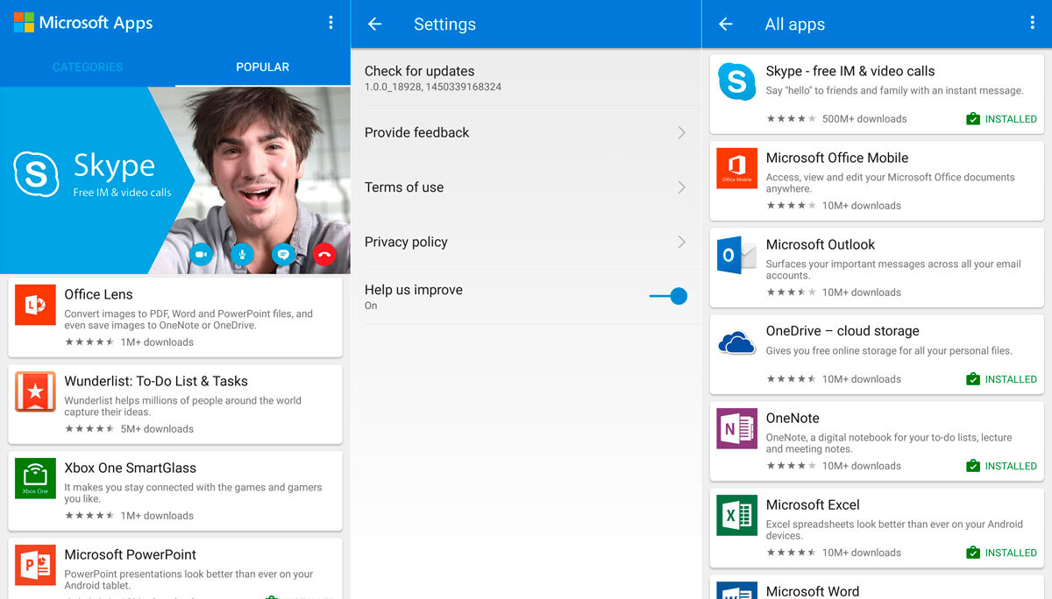1052x599 pixels.
Task: Open Microsoft Apps overflow menu
Action: pos(331,23)
